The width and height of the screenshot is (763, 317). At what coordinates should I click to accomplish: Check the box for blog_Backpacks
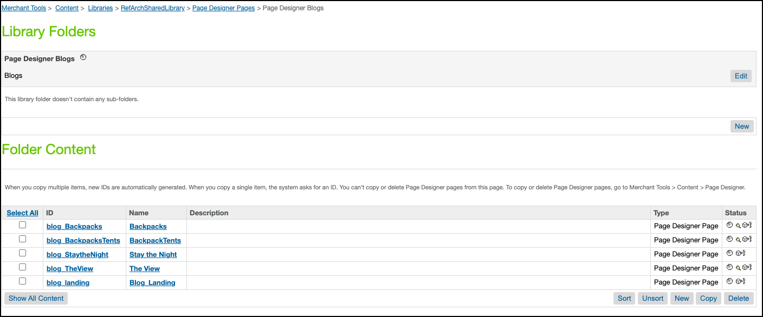(23, 225)
